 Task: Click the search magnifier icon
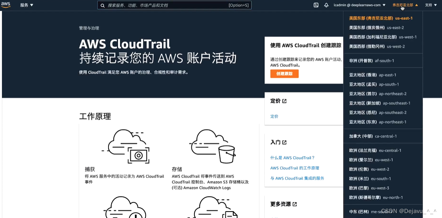click(x=103, y=5)
